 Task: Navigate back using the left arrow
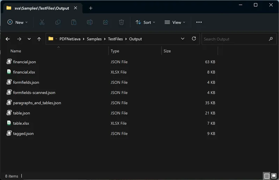coord(8,39)
